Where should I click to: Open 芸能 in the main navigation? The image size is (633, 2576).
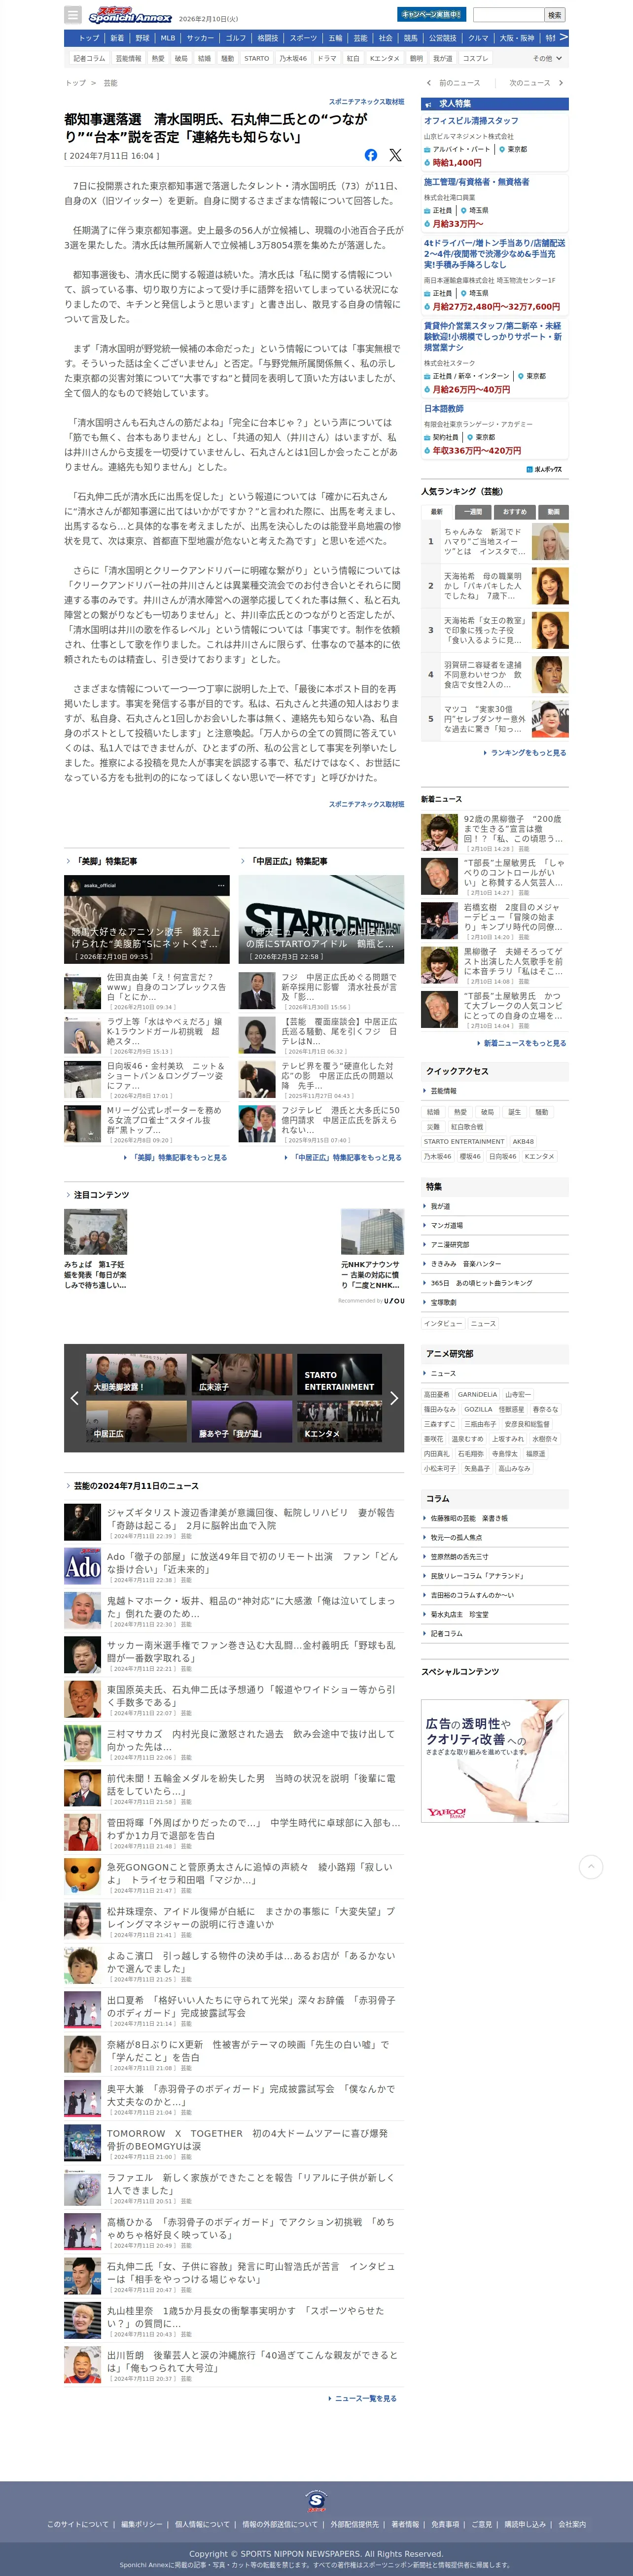(361, 38)
